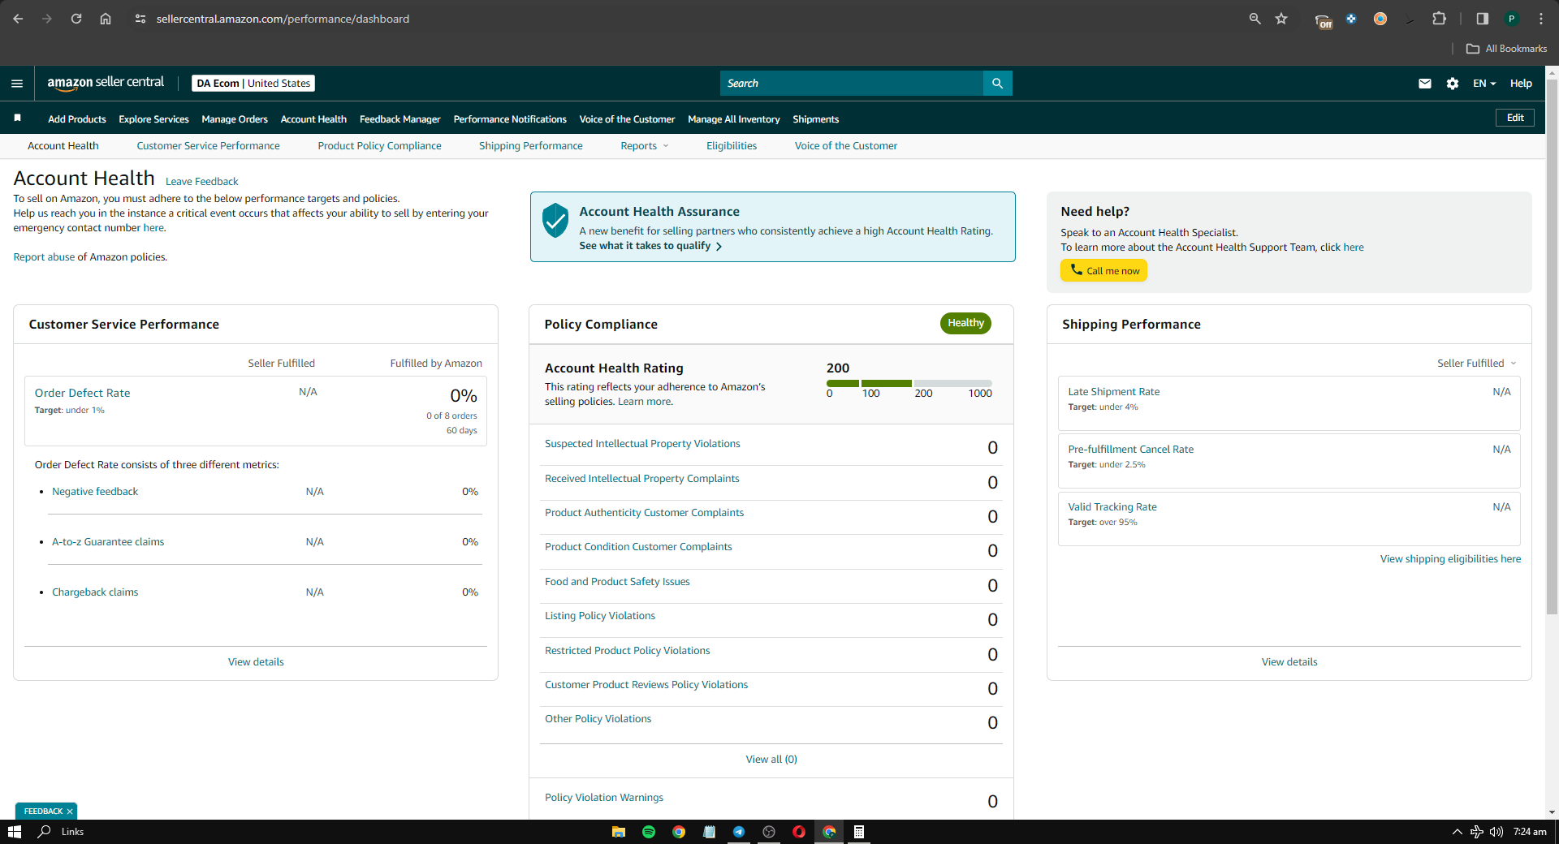Show hidden tray icons chevron
The height and width of the screenshot is (844, 1559).
click(x=1458, y=832)
